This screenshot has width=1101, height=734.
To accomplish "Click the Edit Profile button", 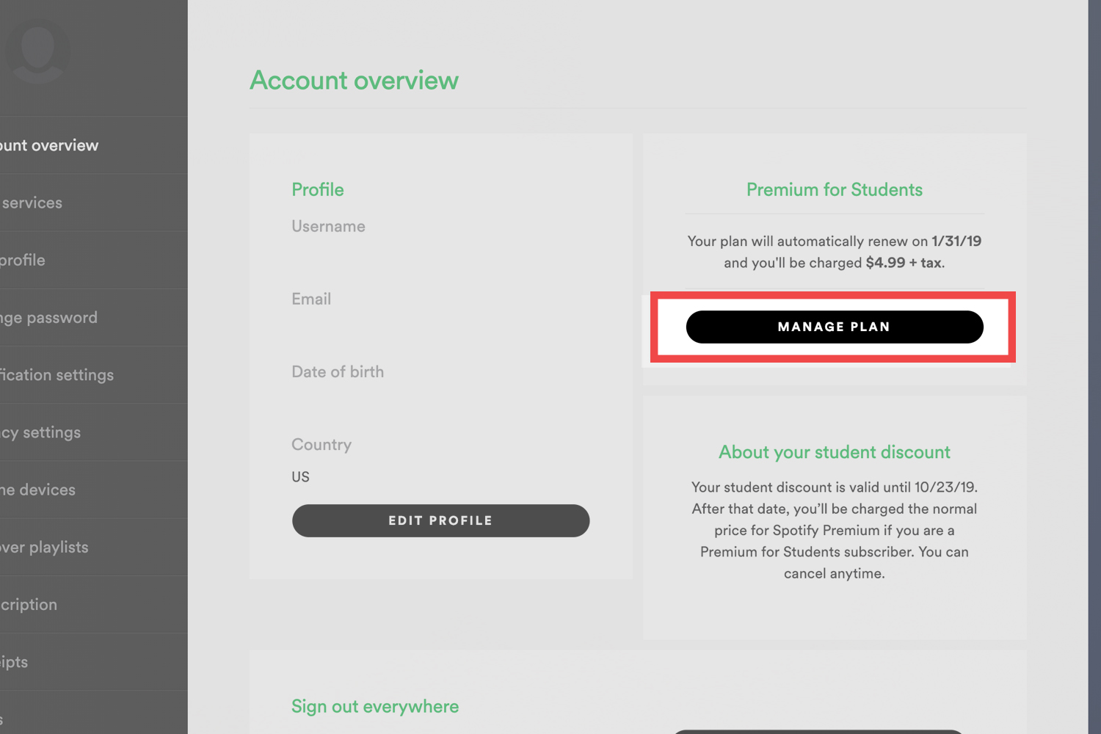I will coord(440,520).
